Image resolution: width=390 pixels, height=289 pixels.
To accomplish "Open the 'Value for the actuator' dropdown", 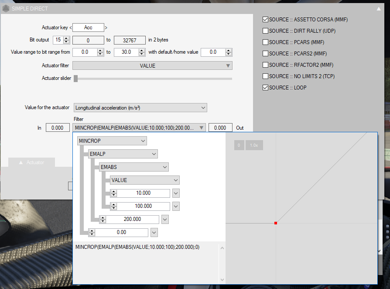I will pyautogui.click(x=140, y=108).
